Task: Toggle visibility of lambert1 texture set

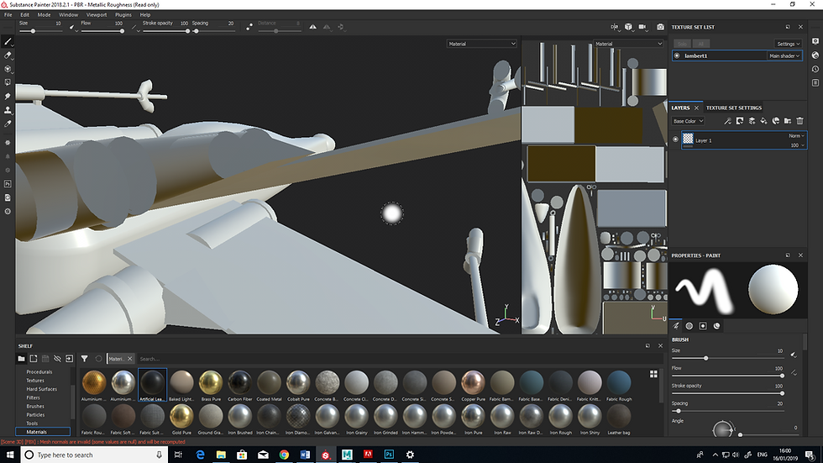Action: (677, 55)
